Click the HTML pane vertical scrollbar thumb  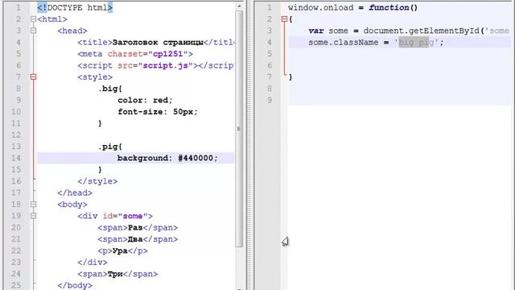pos(239,129)
